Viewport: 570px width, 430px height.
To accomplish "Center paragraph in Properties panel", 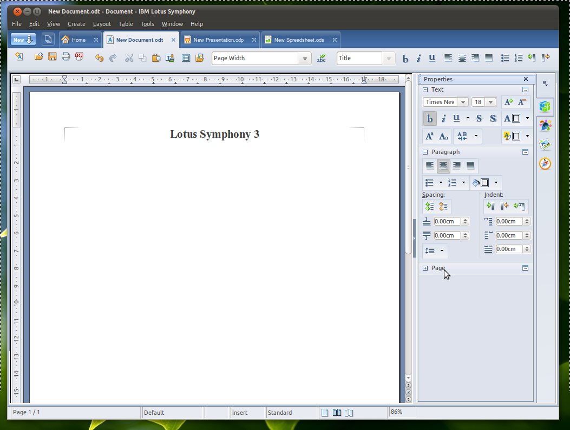I will pyautogui.click(x=443, y=166).
